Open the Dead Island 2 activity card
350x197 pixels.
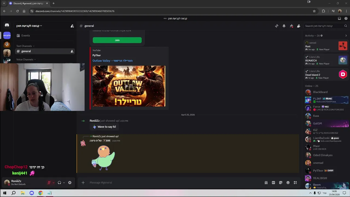click(x=326, y=74)
